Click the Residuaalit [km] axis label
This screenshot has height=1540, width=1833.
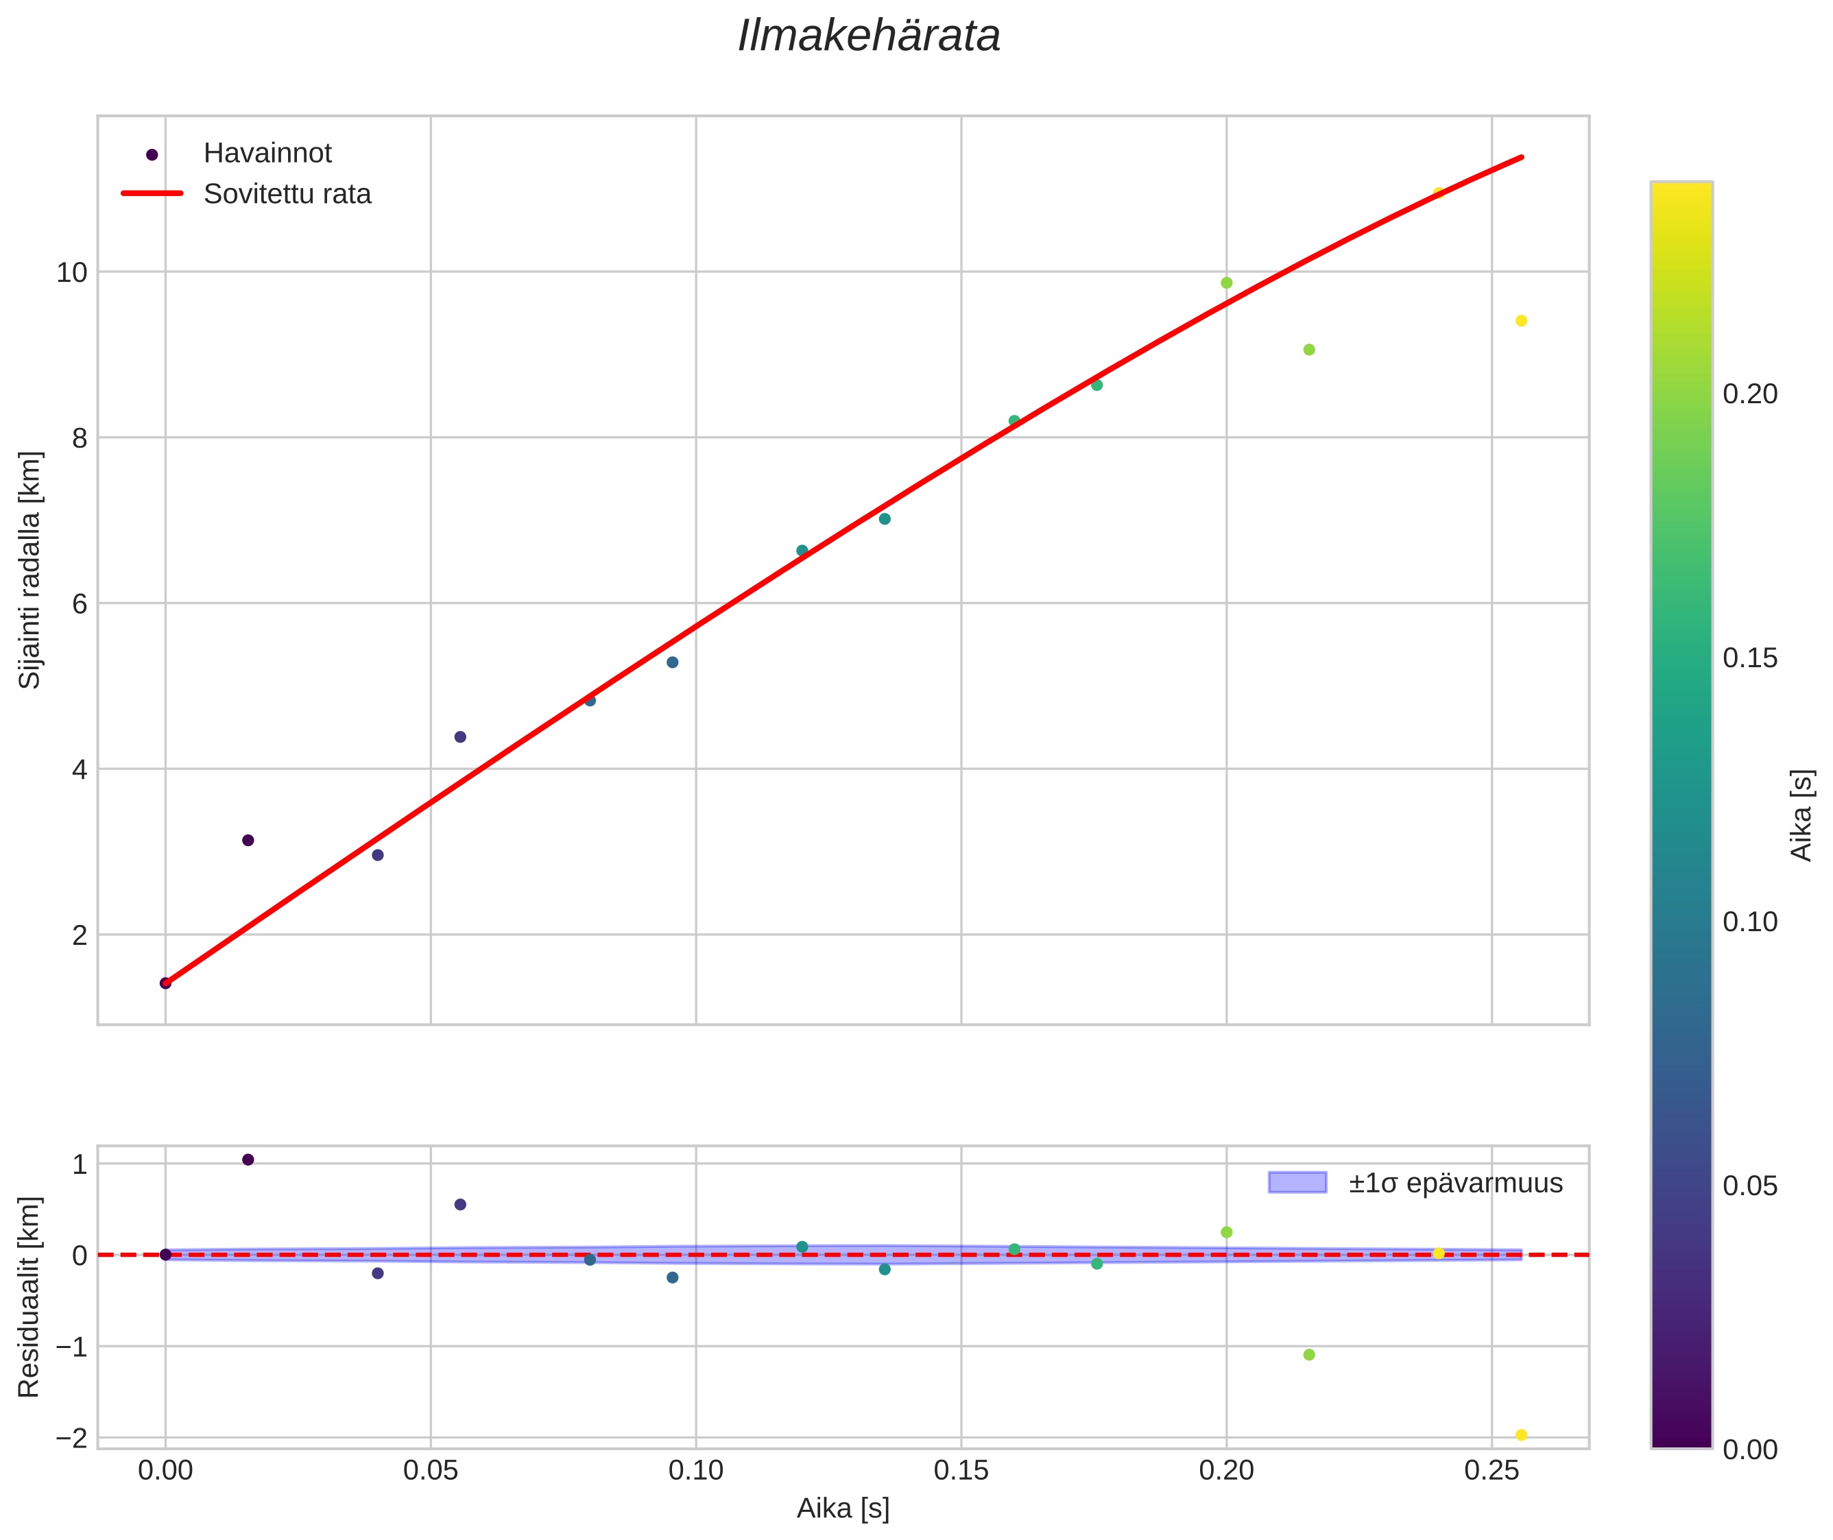29,1297
